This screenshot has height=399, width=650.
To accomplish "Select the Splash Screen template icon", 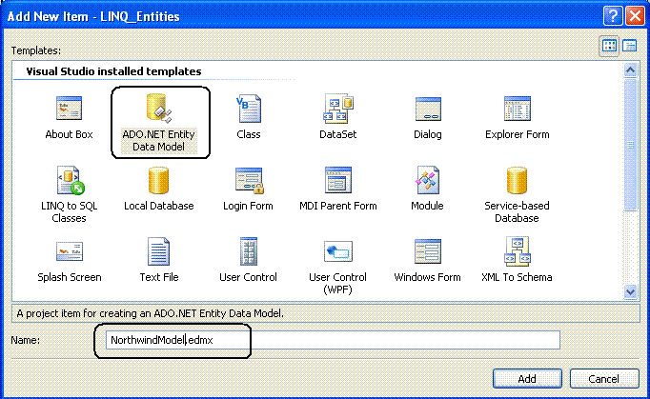I will (70, 251).
